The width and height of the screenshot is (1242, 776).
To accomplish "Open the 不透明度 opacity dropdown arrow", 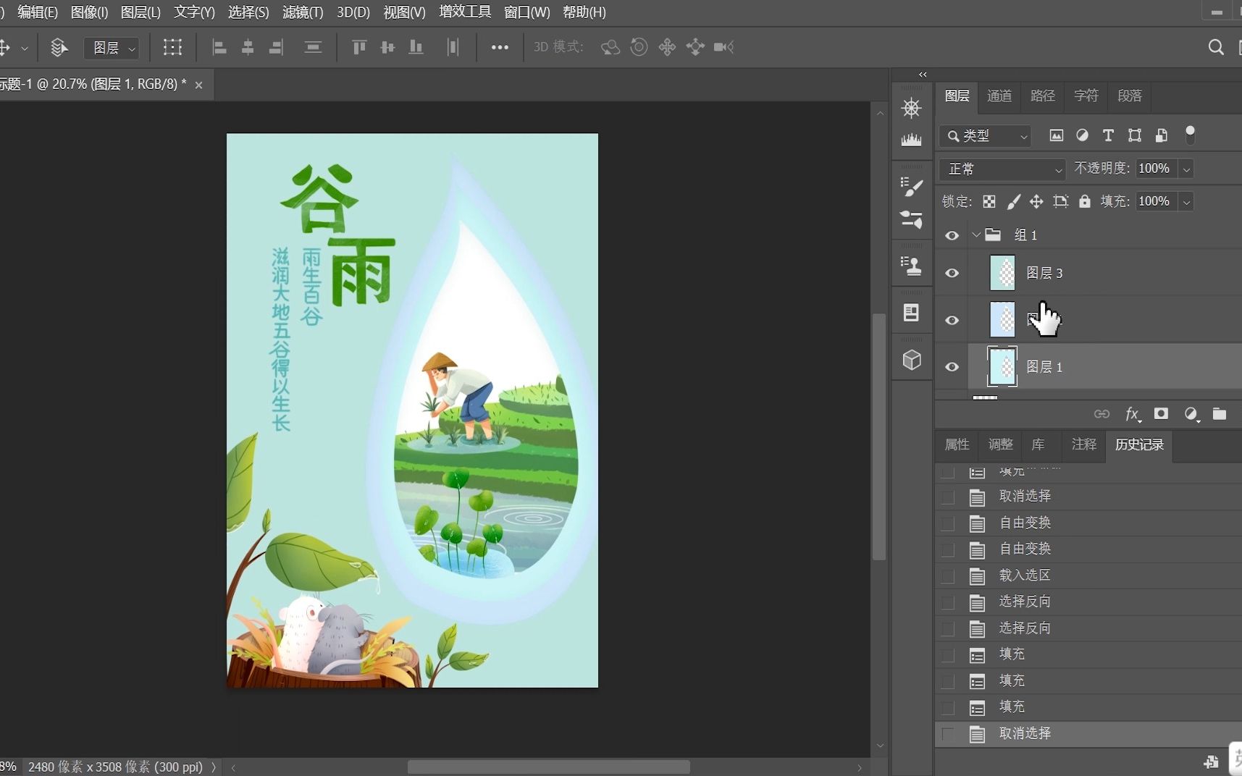I will pos(1186,169).
